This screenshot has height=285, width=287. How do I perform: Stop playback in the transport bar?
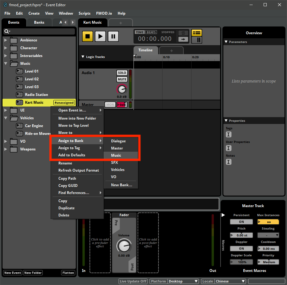[87, 36]
